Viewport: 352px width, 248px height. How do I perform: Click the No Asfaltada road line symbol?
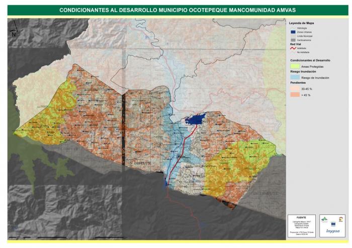pos(294,52)
